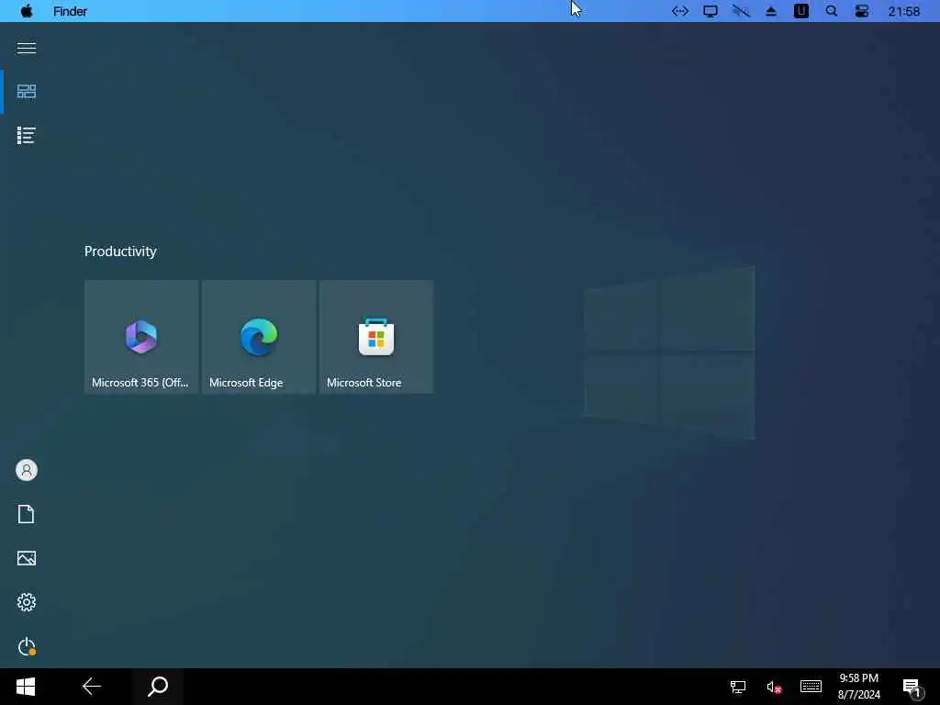The image size is (940, 705).
Task: Open the Finder menu
Action: 70,11
